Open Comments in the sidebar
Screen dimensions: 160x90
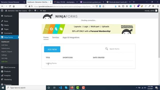8,33
